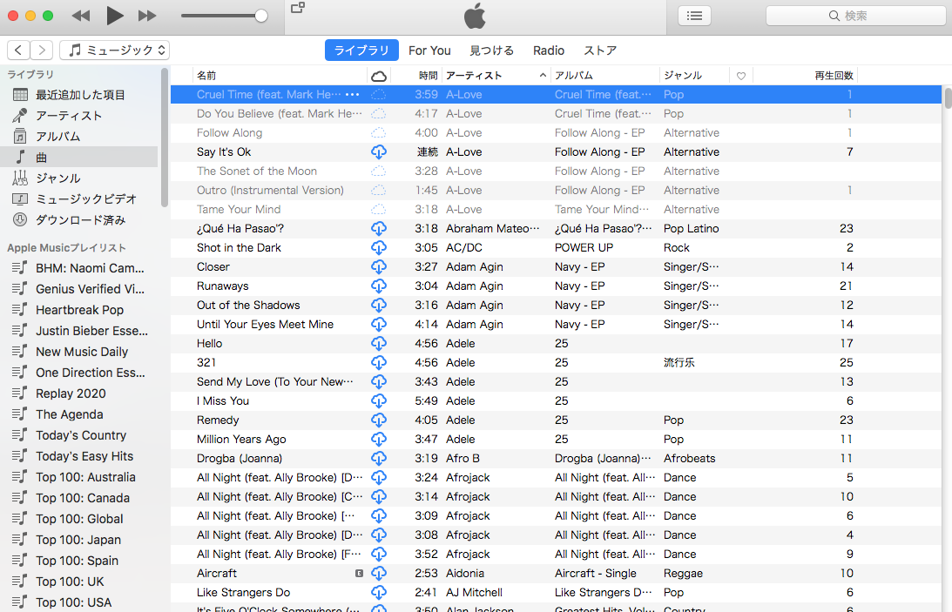Click the view options icon near the search bar
This screenshot has height=612, width=952.
694,15
